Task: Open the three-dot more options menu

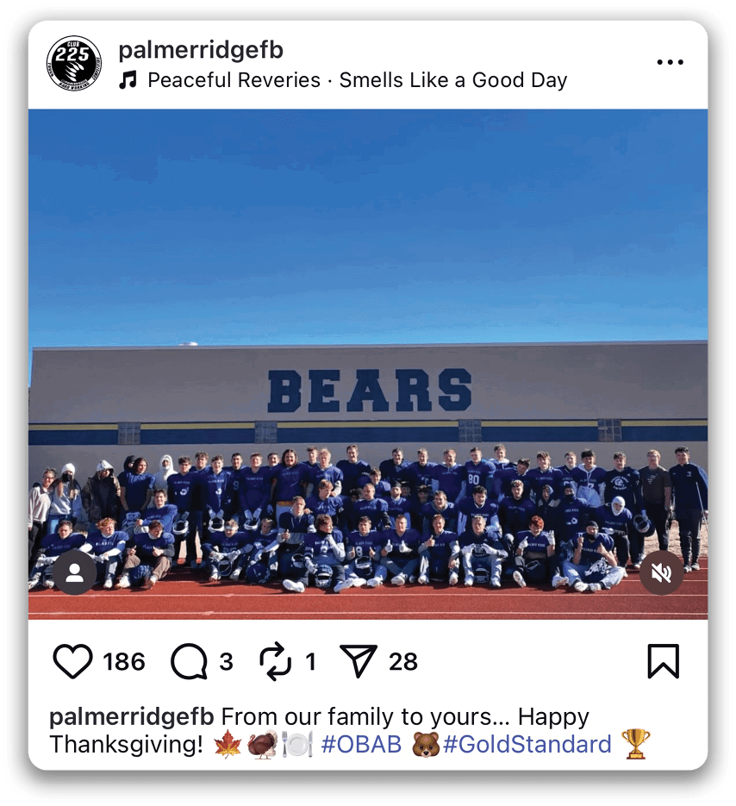Action: click(671, 62)
